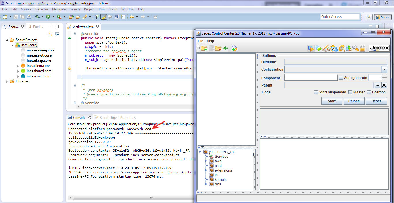Switch to the Package Explorer tab
394x203 pixels.
tap(35, 27)
